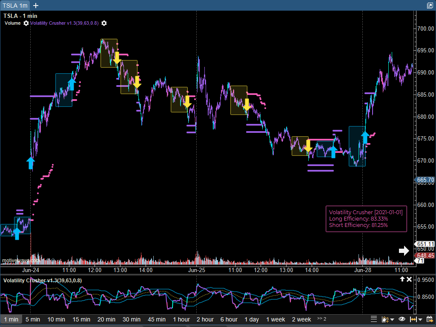This screenshot has height=327, width=436.
Task: Click the 695.00 price axis label
Action: [x=426, y=51]
